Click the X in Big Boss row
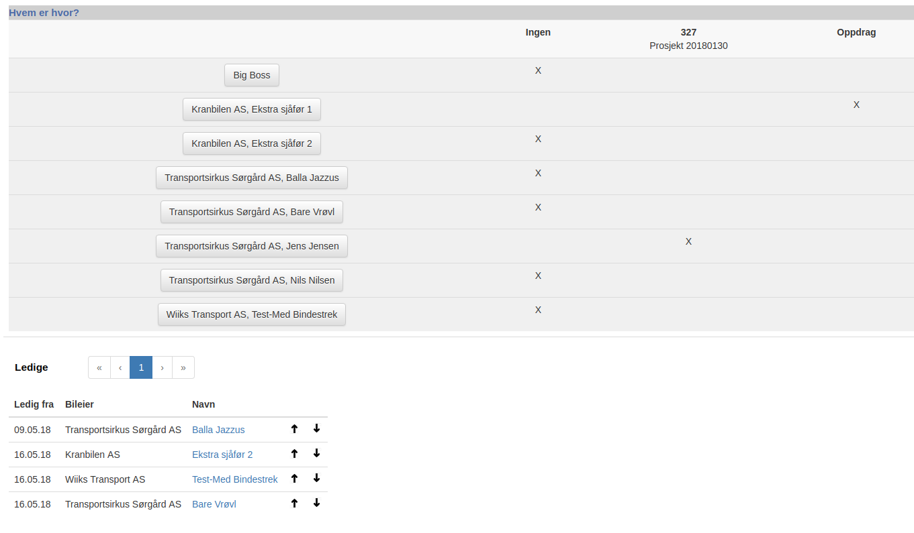The width and height of the screenshot is (914, 533). tap(538, 70)
